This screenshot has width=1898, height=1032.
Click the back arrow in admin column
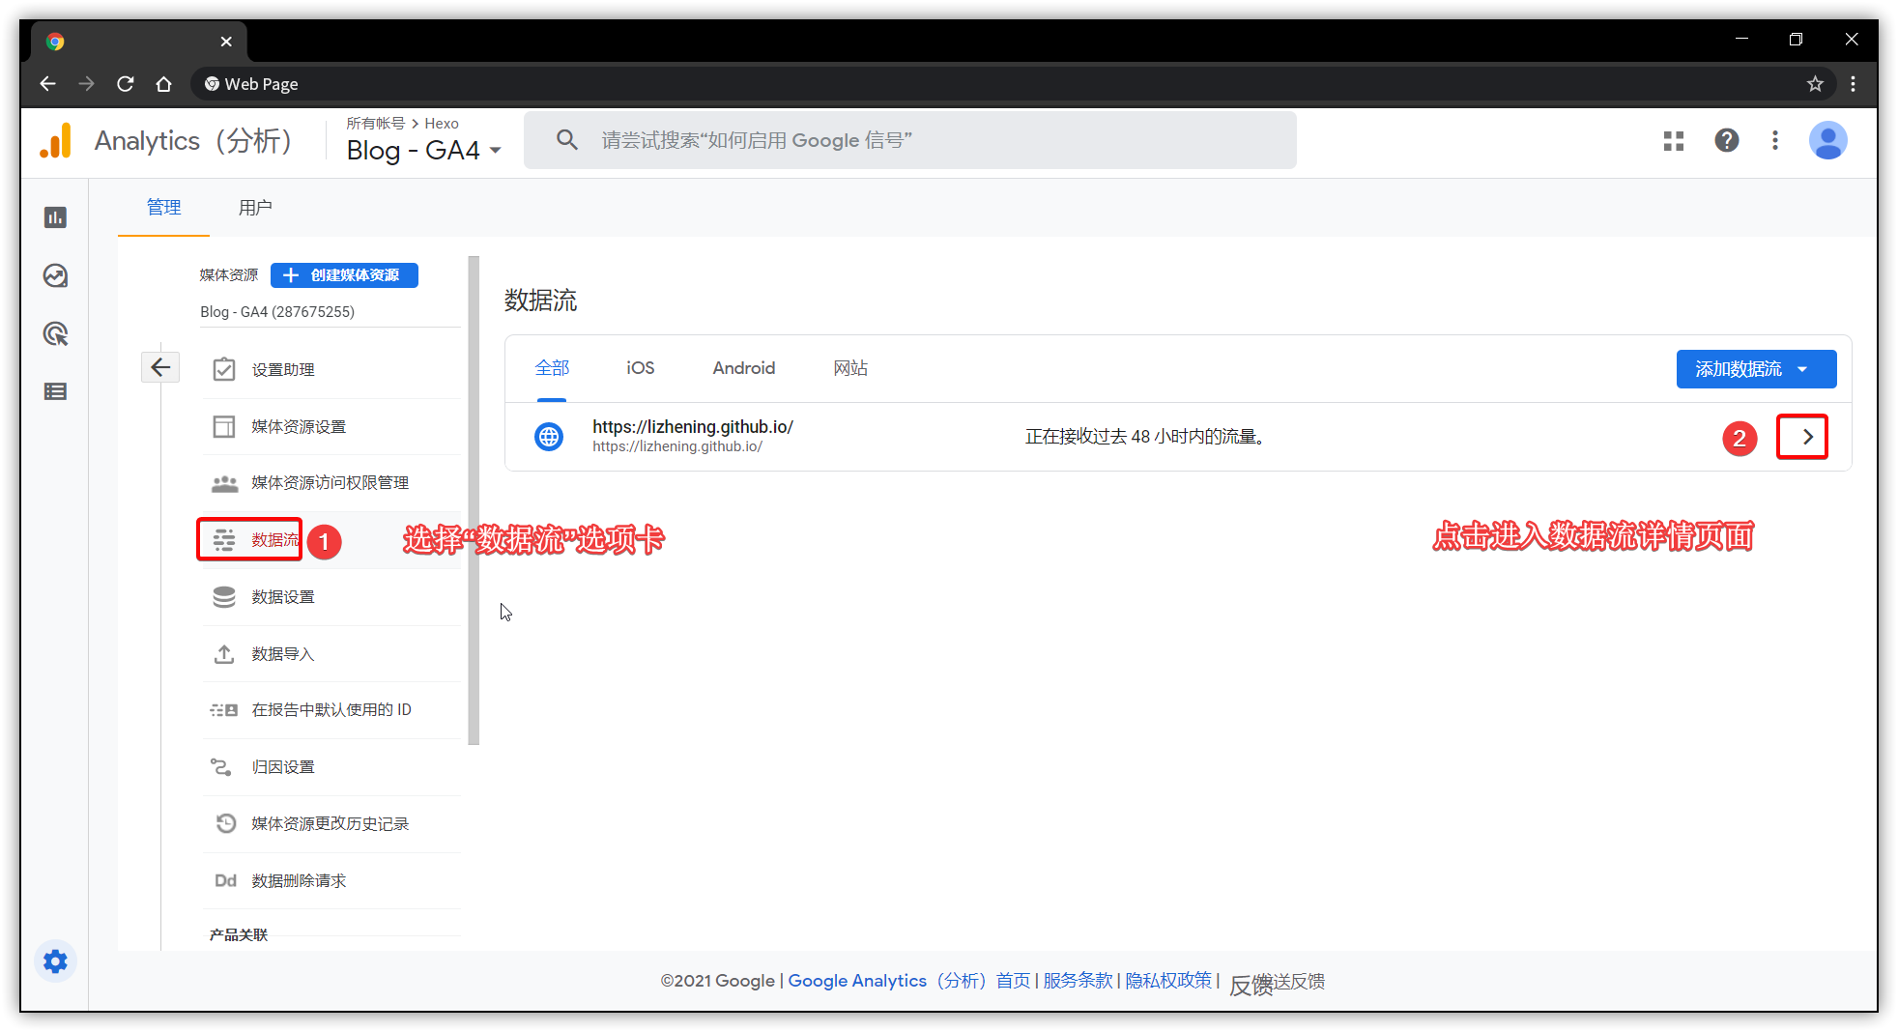[x=160, y=367]
